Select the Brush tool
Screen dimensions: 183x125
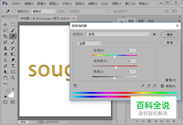(x=13, y=42)
